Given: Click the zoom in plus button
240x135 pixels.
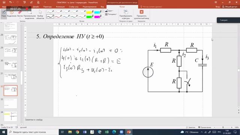Looking at the screenshot, I should click(232, 127).
